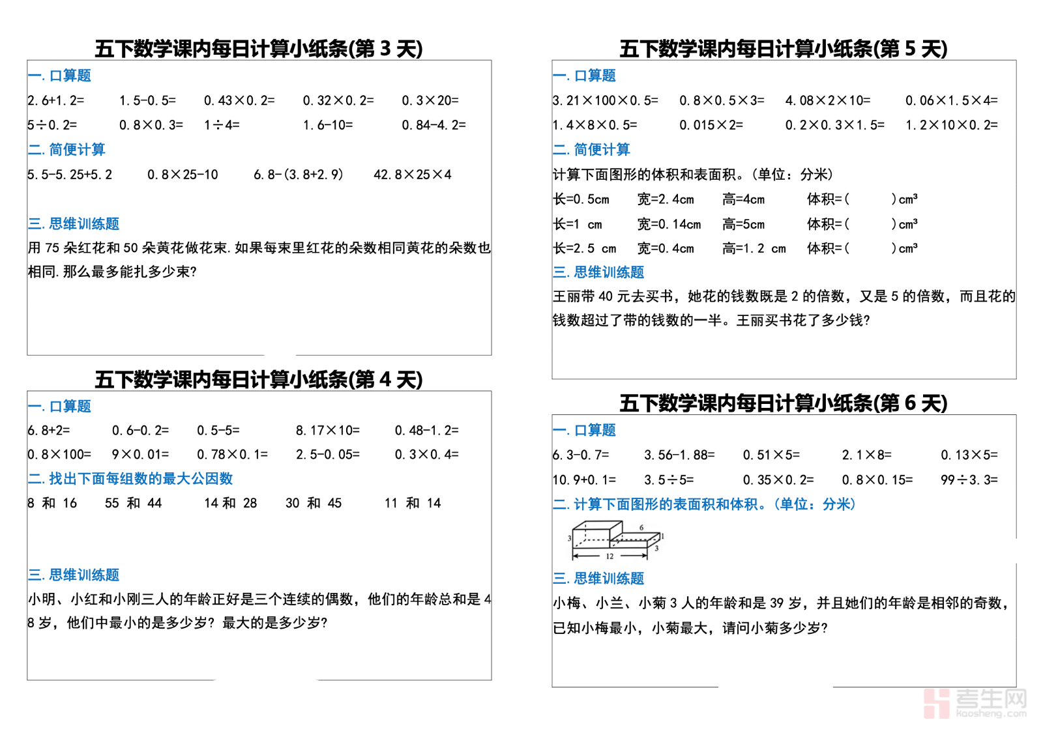This screenshot has height=731, width=1043.
Task: Select the cuboid figure in Day 6
Action: 615,540
